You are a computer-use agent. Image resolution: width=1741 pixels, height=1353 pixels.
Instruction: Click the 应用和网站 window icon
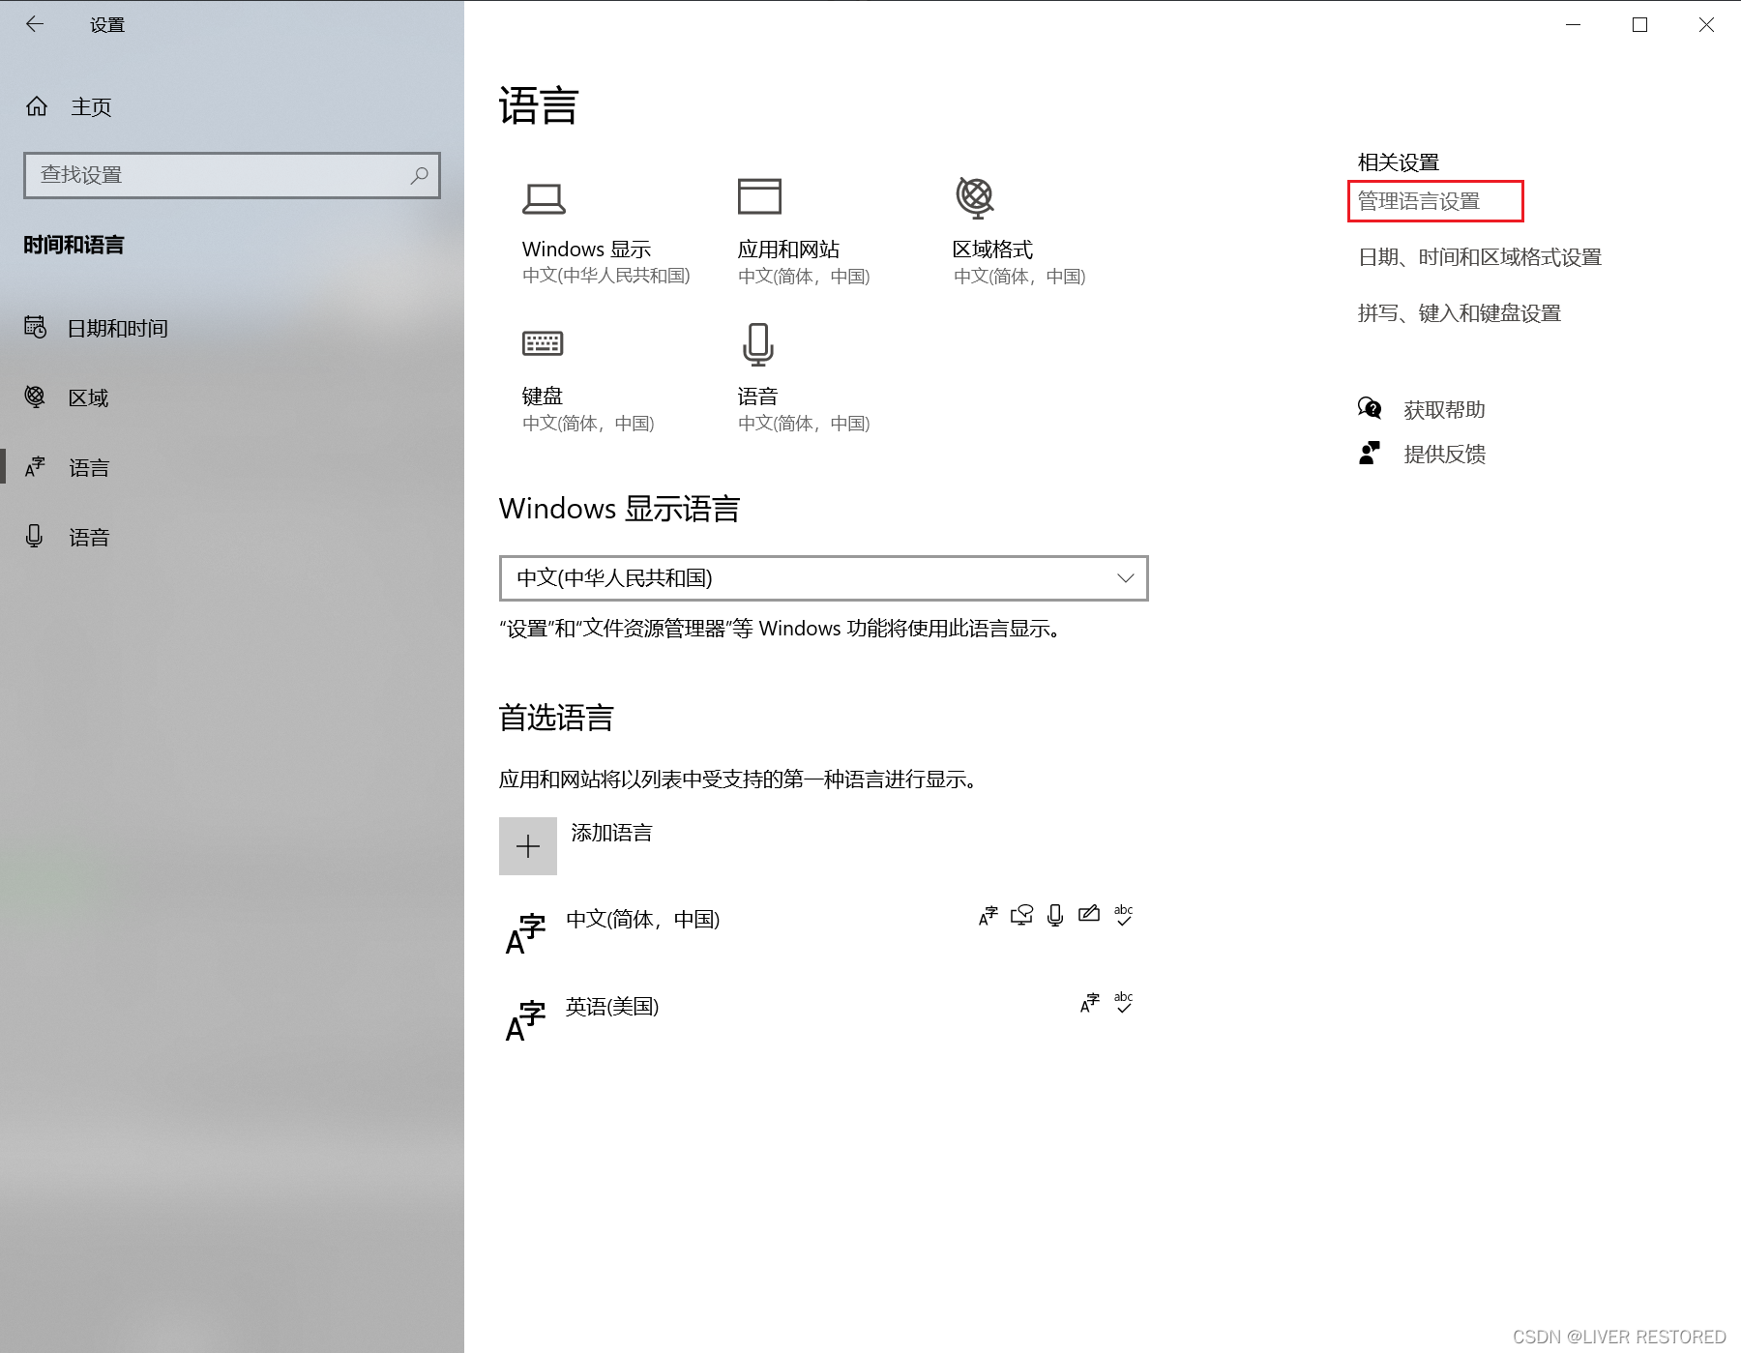coord(761,197)
